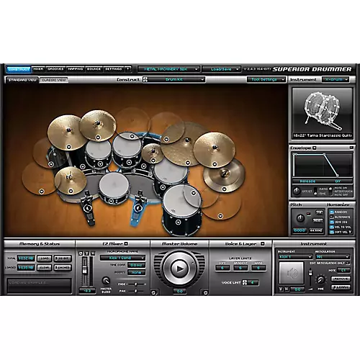Toggle the 16-bit memory option
This screenshot has width=360, height=360.
63,258
